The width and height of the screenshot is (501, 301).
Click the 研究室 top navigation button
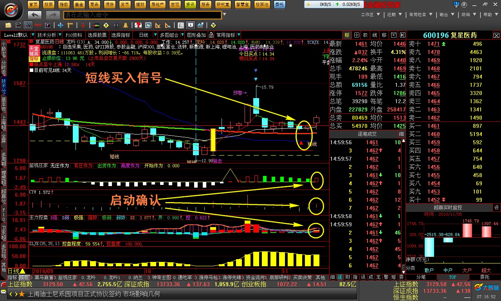(223, 4)
